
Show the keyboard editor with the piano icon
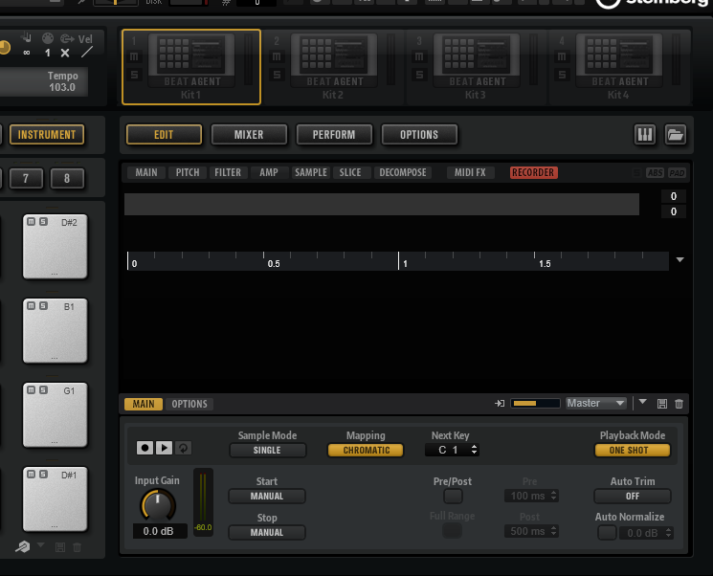pos(645,135)
